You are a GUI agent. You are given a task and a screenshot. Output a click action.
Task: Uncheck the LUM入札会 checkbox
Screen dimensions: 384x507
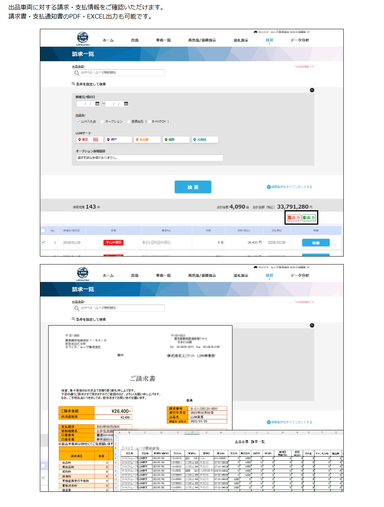click(x=78, y=122)
